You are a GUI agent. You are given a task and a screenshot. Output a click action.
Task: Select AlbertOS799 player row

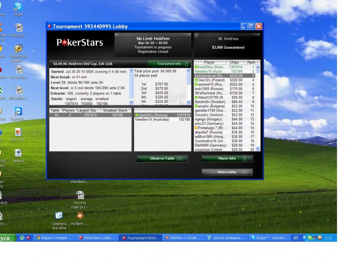tap(224, 97)
